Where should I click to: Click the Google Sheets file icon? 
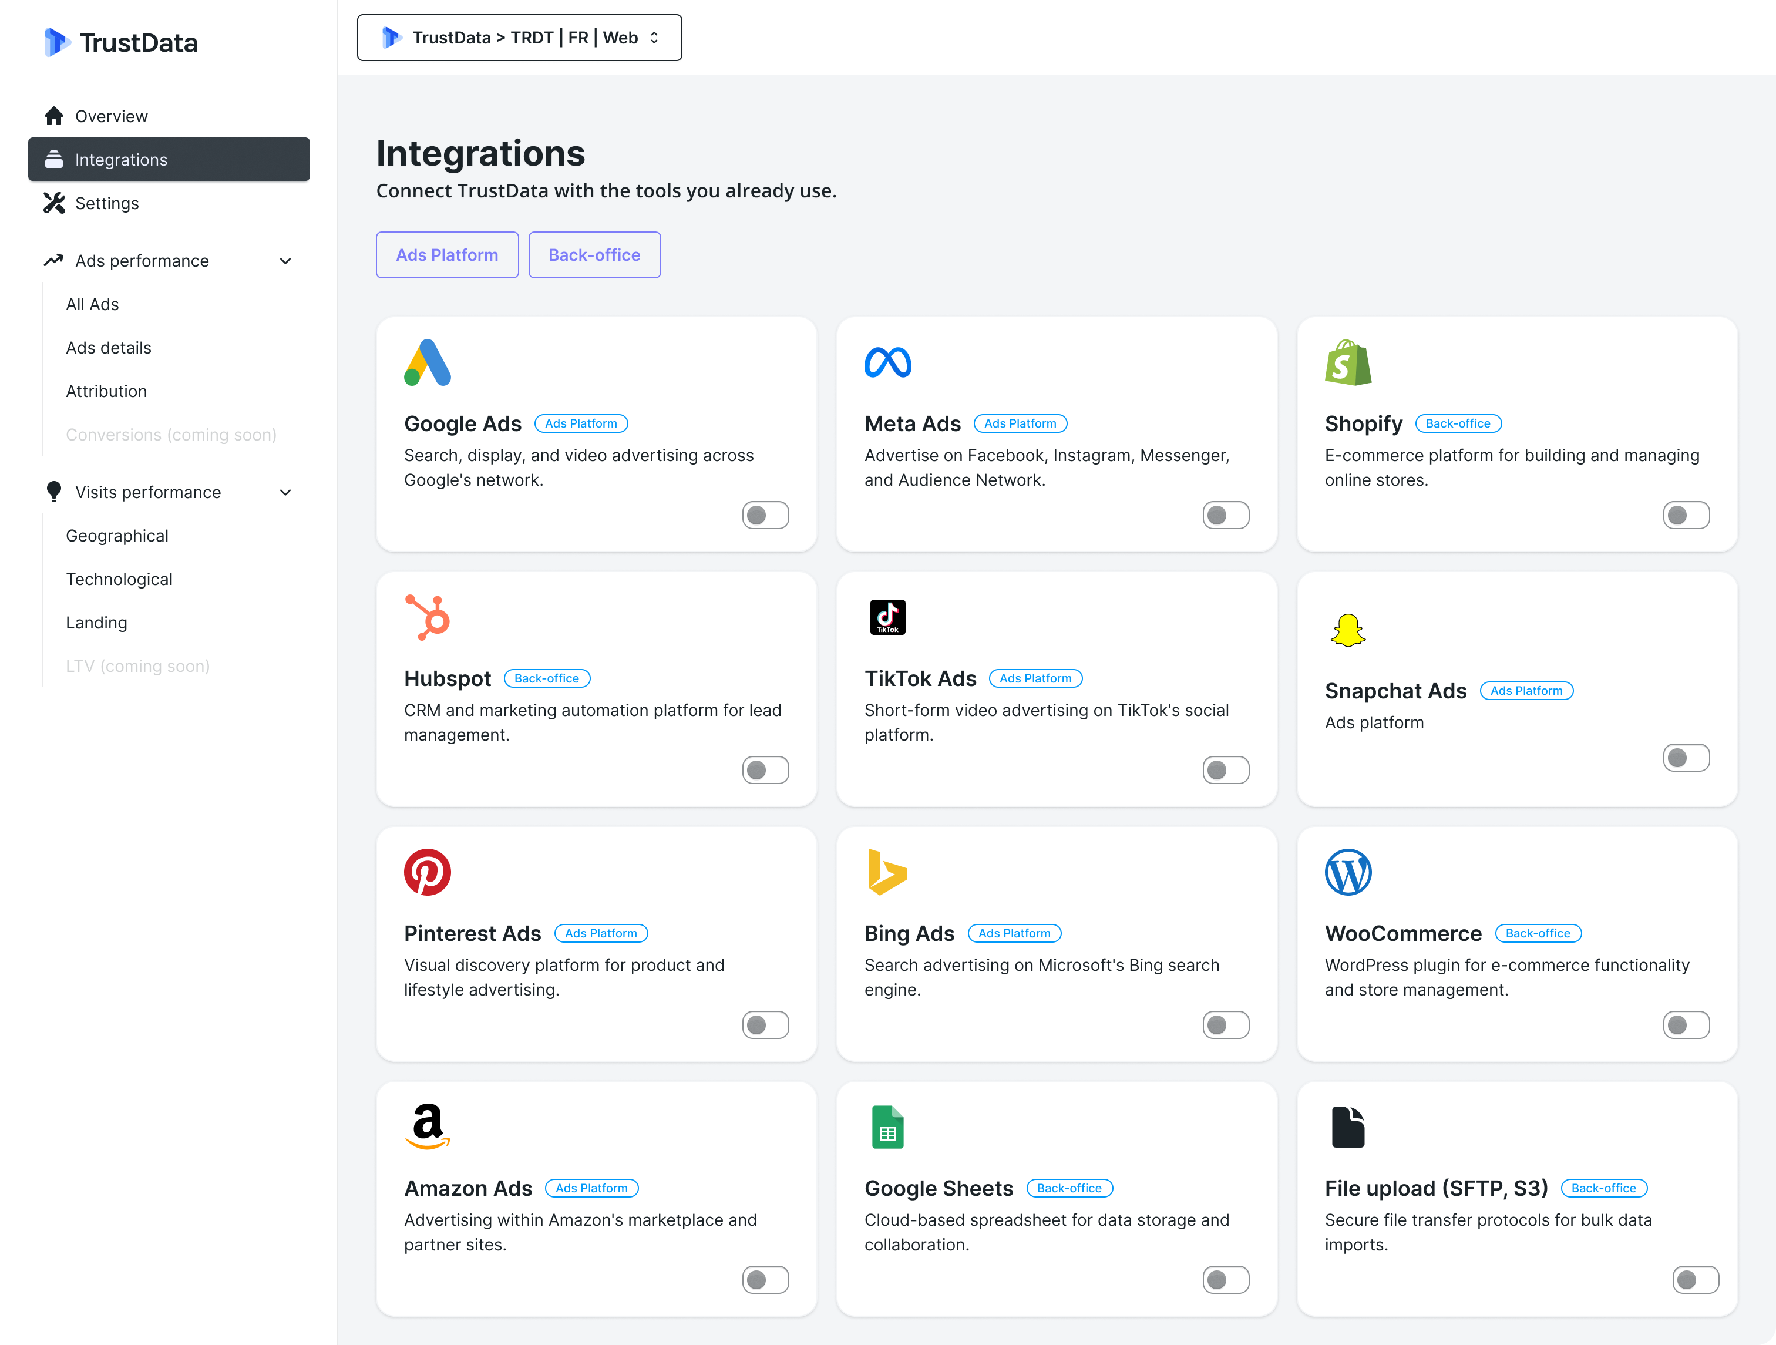tap(887, 1127)
